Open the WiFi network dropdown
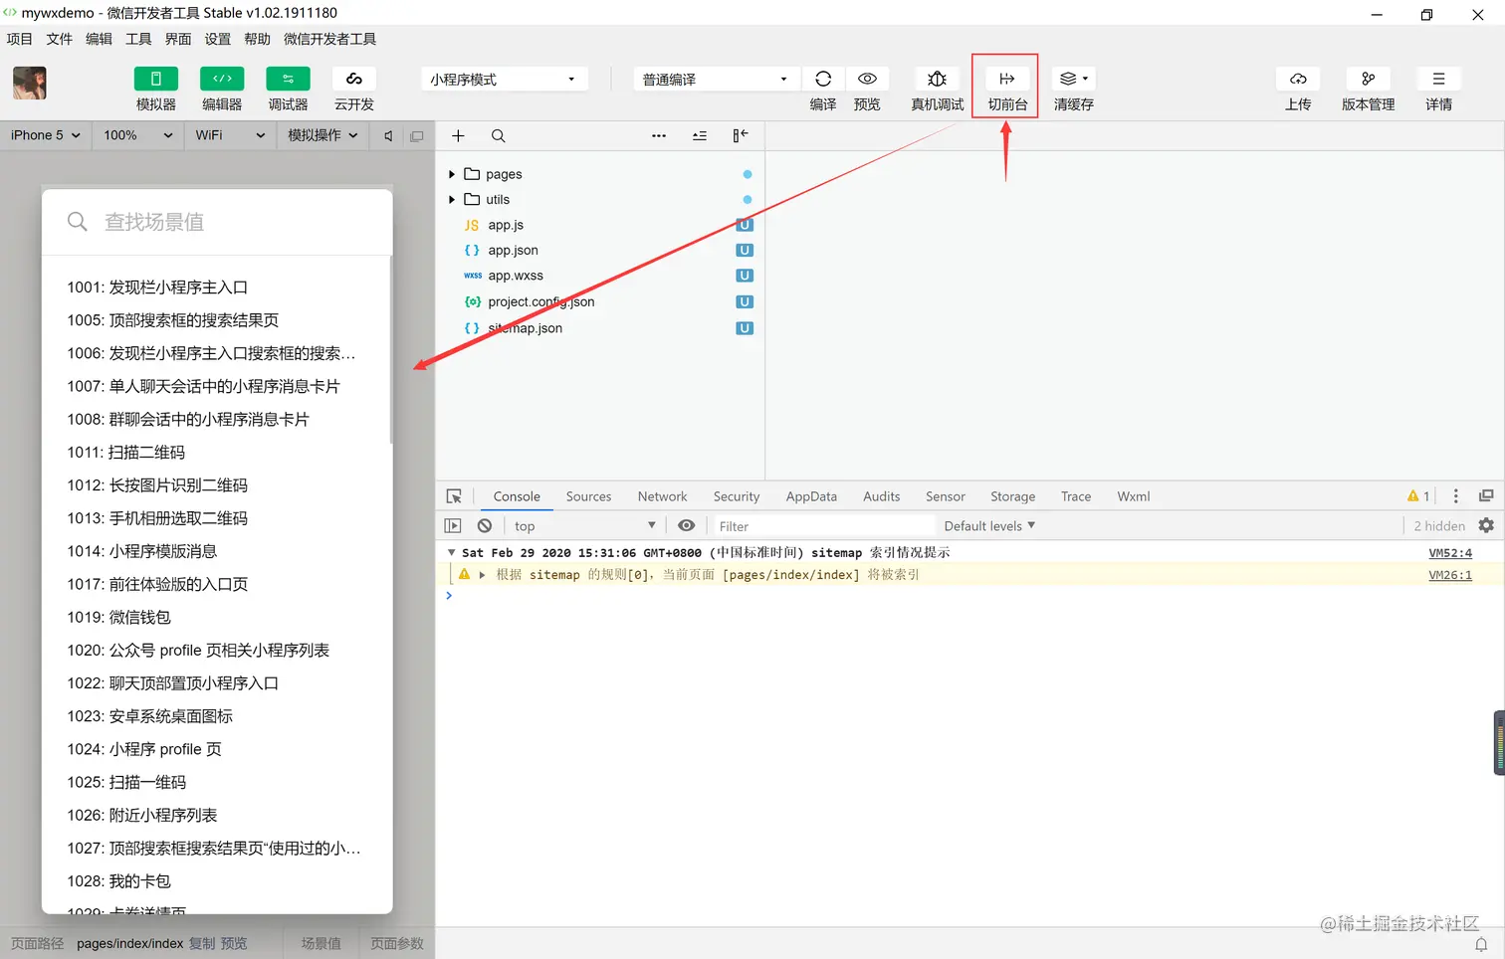This screenshot has height=959, width=1505. pyautogui.click(x=230, y=135)
